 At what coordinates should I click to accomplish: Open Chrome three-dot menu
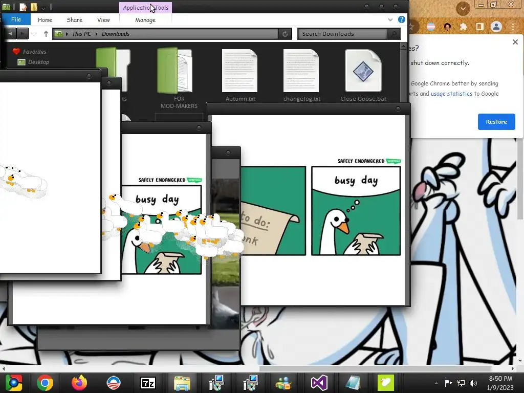[x=513, y=27]
